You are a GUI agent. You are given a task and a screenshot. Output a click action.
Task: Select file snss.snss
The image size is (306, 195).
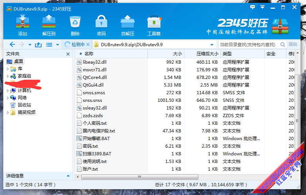click(x=93, y=100)
